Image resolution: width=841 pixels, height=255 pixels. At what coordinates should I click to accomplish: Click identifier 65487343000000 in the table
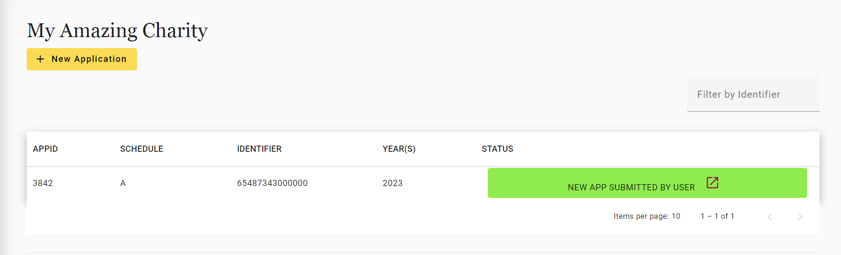point(272,183)
